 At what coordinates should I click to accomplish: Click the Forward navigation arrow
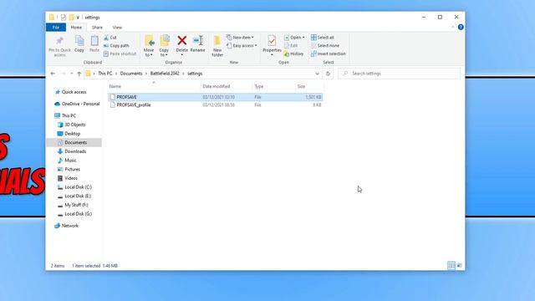click(x=64, y=74)
